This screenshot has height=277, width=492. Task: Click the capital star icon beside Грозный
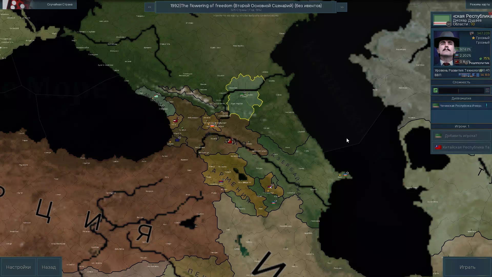point(473,38)
